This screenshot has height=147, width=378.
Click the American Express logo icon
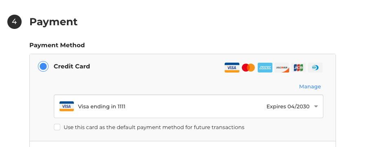coord(265,68)
